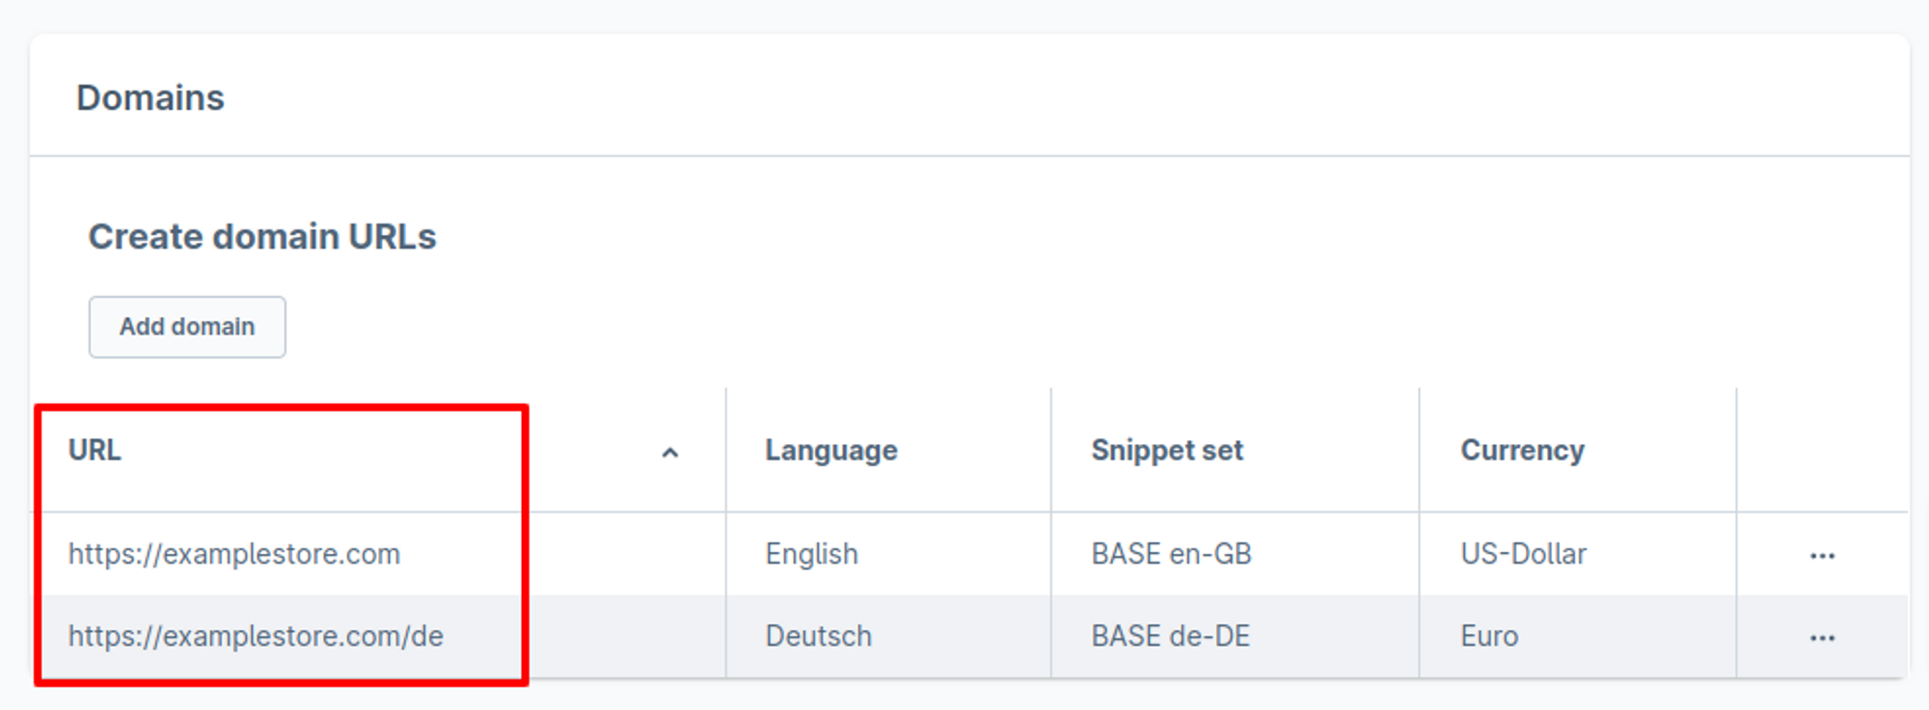Screen dimensions: 1929x710
Task: Click the BASE de-DE snippet set cell
Action: click(1170, 636)
